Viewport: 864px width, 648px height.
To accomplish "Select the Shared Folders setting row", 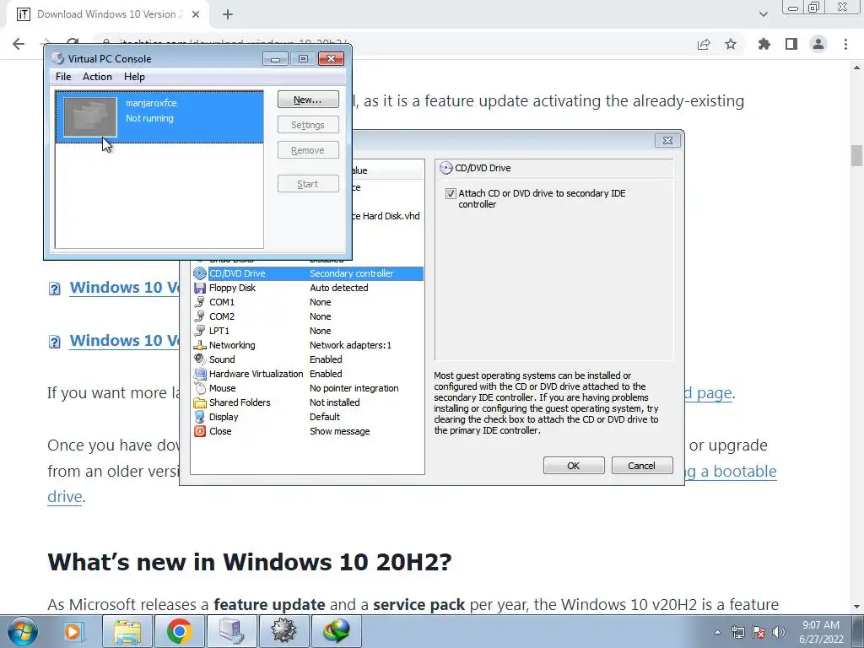I will click(x=307, y=402).
